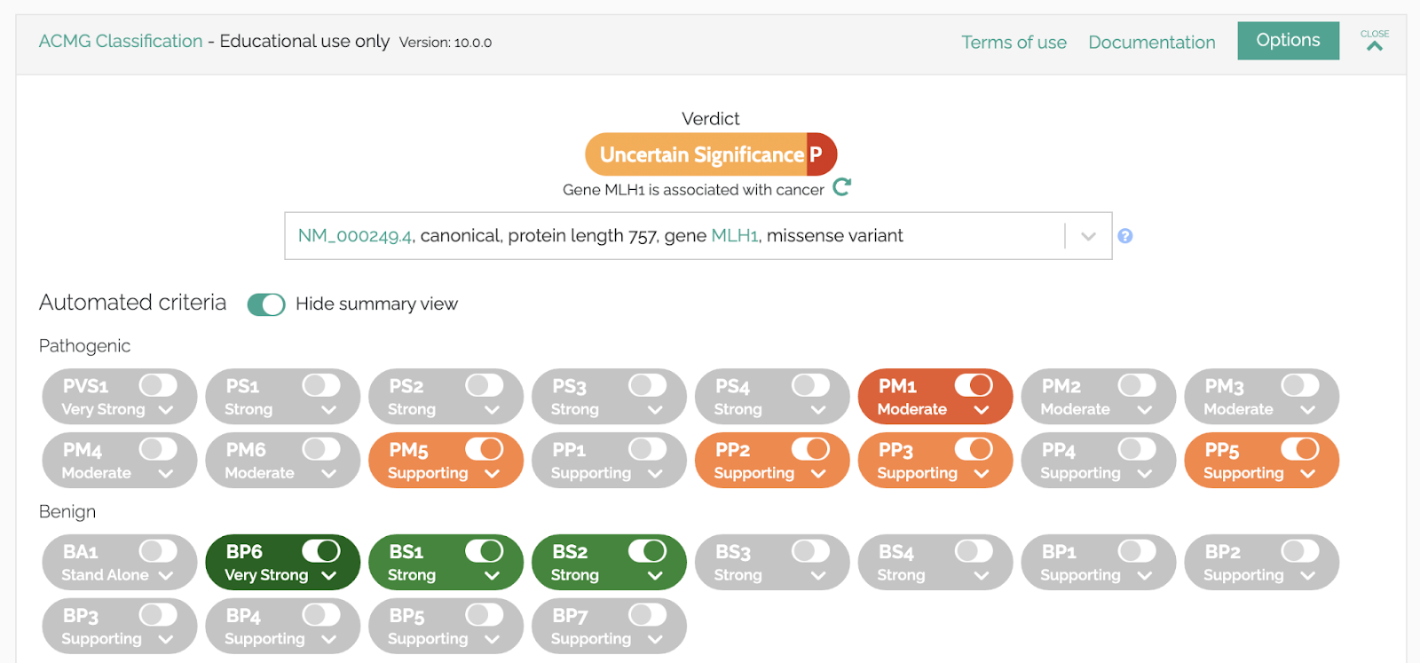The width and height of the screenshot is (1420, 663).
Task: Switch on the BA1 Stand Alone toggle
Action: (x=158, y=551)
